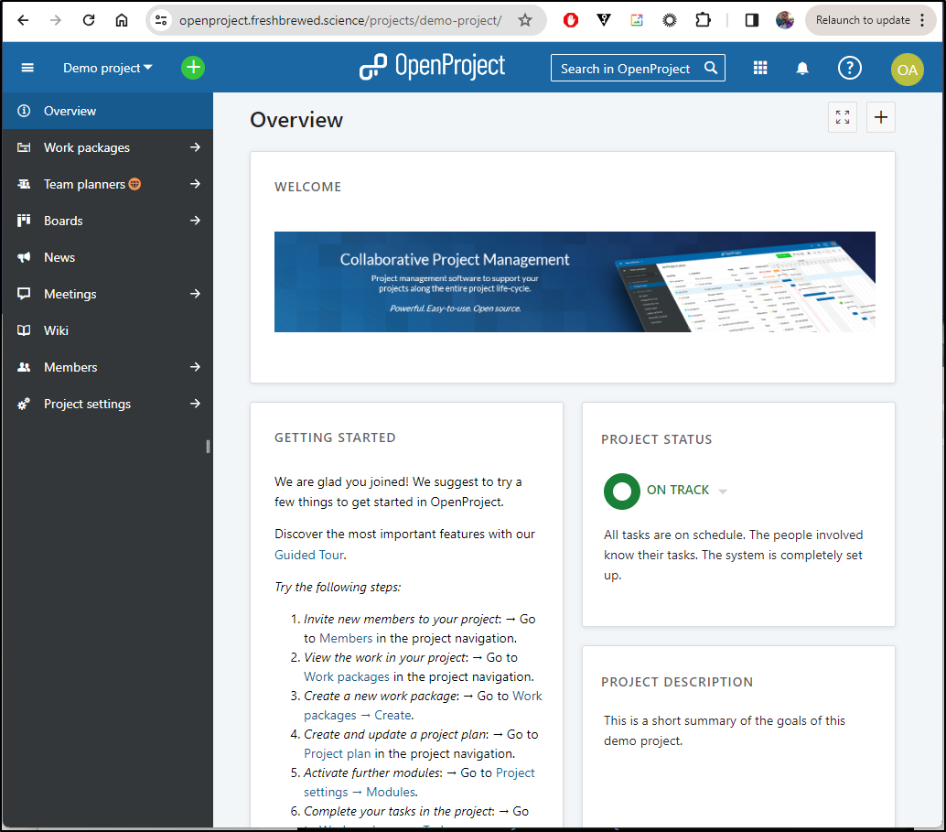Open the ON TRACK status dropdown
Image resolution: width=946 pixels, height=832 pixels.
(x=686, y=491)
